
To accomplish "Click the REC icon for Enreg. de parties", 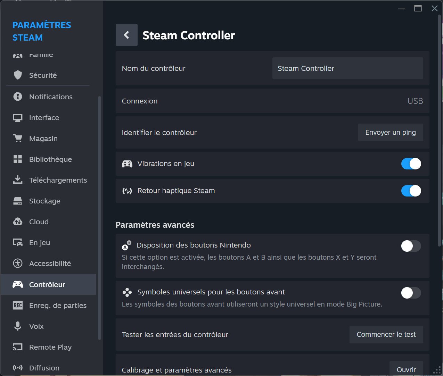I will [18, 305].
